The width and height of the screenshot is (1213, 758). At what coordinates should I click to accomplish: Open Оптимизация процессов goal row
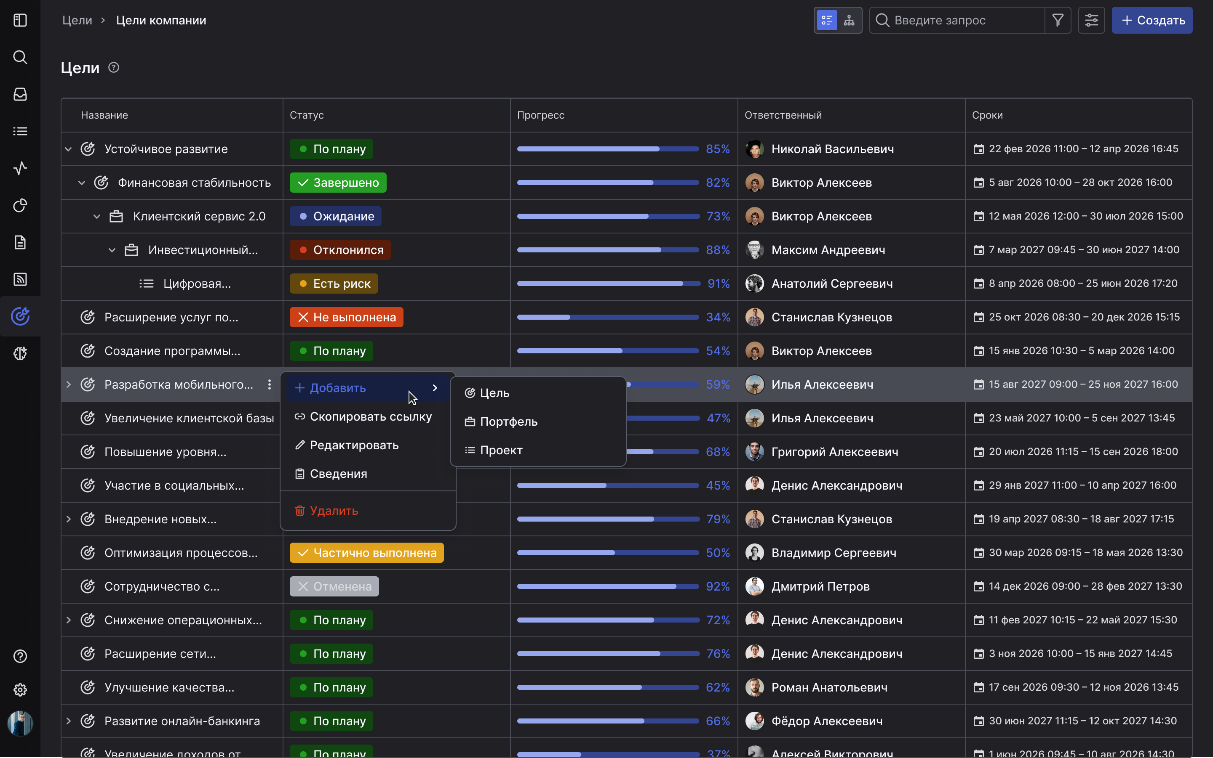172,553
